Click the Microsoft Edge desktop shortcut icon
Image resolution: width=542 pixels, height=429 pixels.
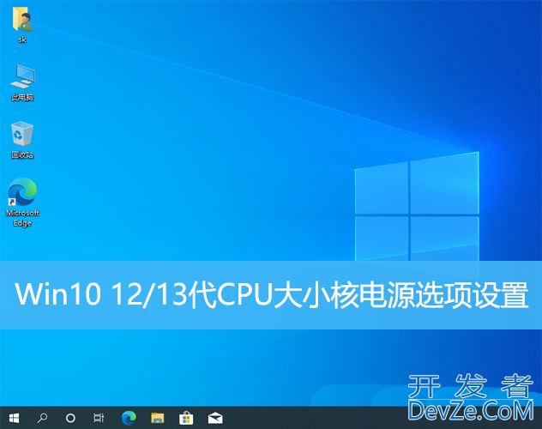pos(22,192)
